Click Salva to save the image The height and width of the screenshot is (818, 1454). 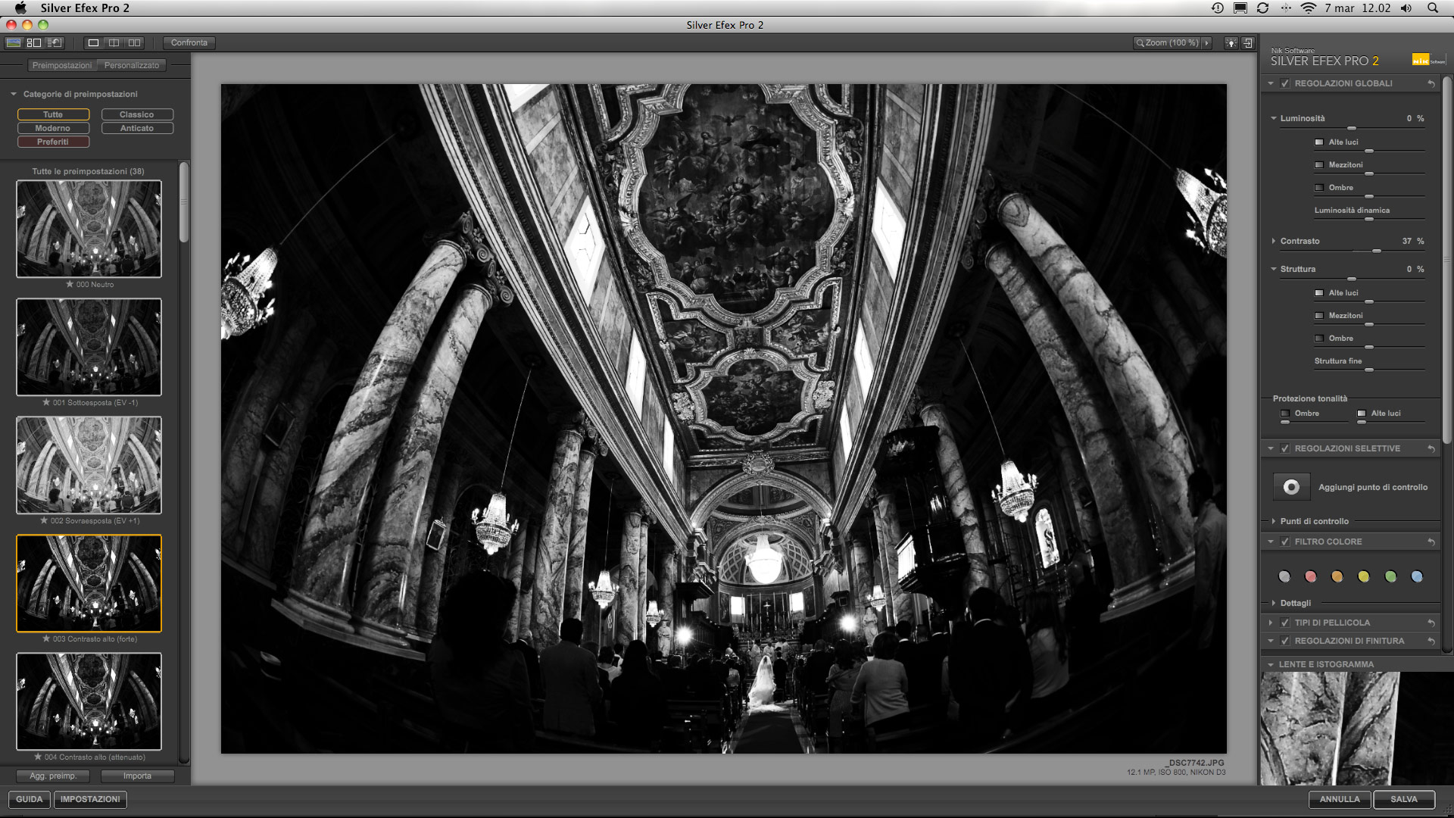point(1404,800)
